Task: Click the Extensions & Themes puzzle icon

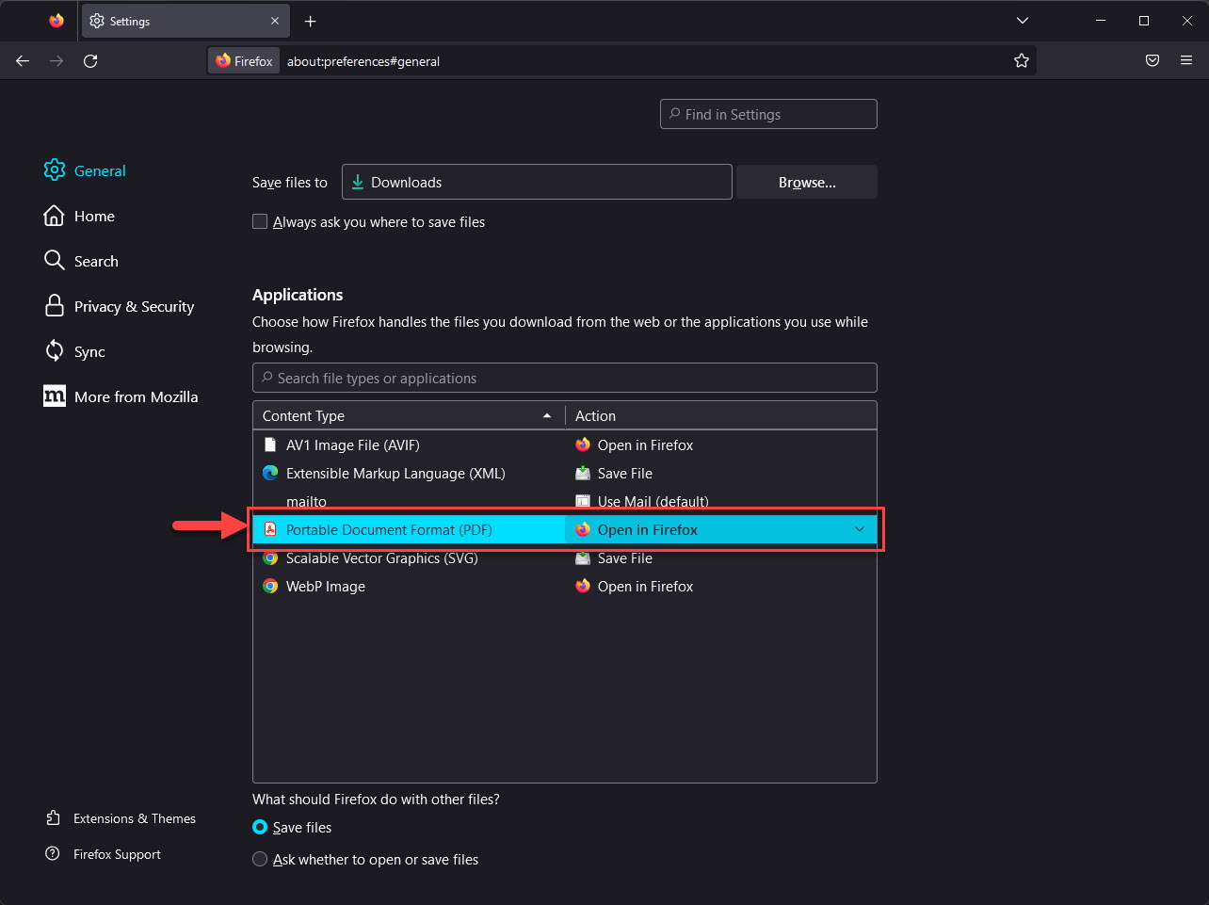Action: click(x=54, y=818)
